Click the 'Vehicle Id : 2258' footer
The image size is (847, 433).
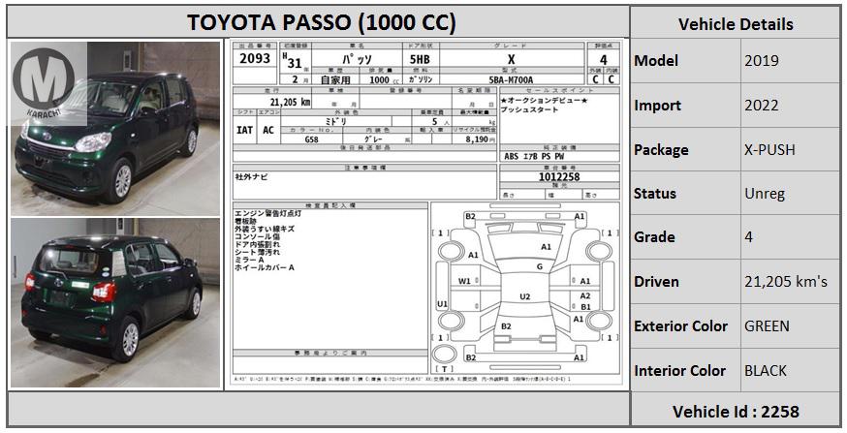point(736,412)
